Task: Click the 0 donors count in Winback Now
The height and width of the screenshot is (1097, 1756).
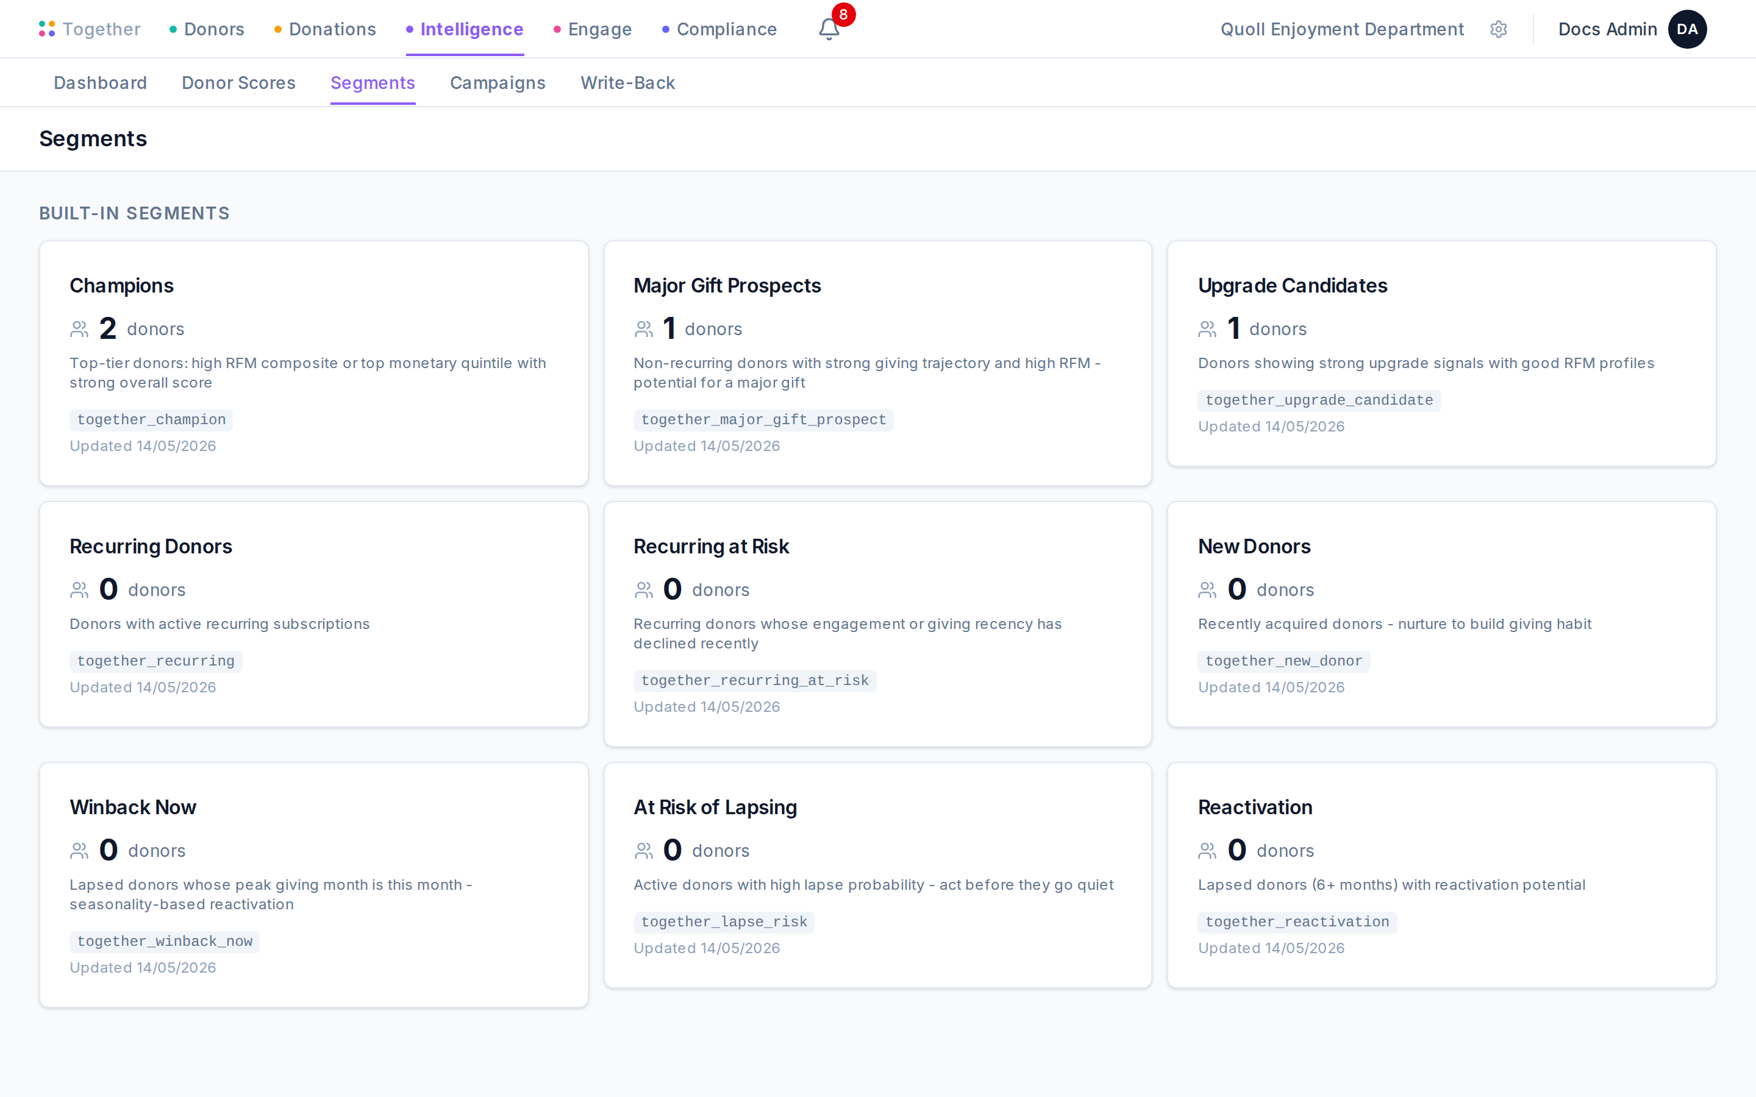Action: pyautogui.click(x=142, y=850)
